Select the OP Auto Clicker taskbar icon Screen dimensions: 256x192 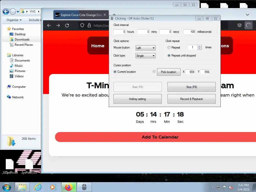click(x=84, y=187)
